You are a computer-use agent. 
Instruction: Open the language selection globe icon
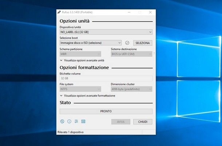pyautogui.click(x=62, y=121)
